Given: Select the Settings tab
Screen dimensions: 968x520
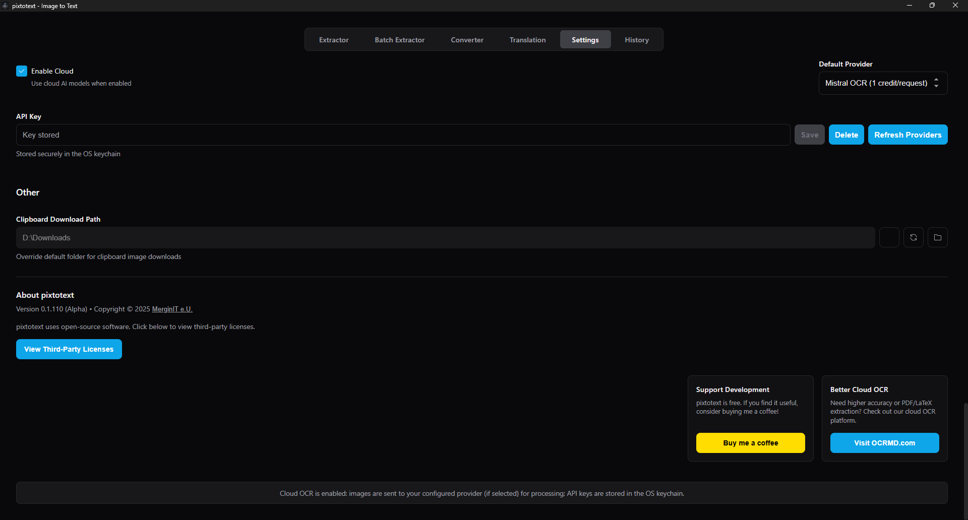Looking at the screenshot, I should (585, 40).
